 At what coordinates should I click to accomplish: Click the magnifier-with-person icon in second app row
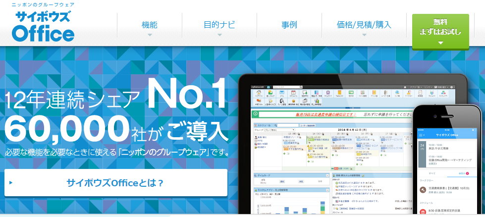[x=282, y=102]
